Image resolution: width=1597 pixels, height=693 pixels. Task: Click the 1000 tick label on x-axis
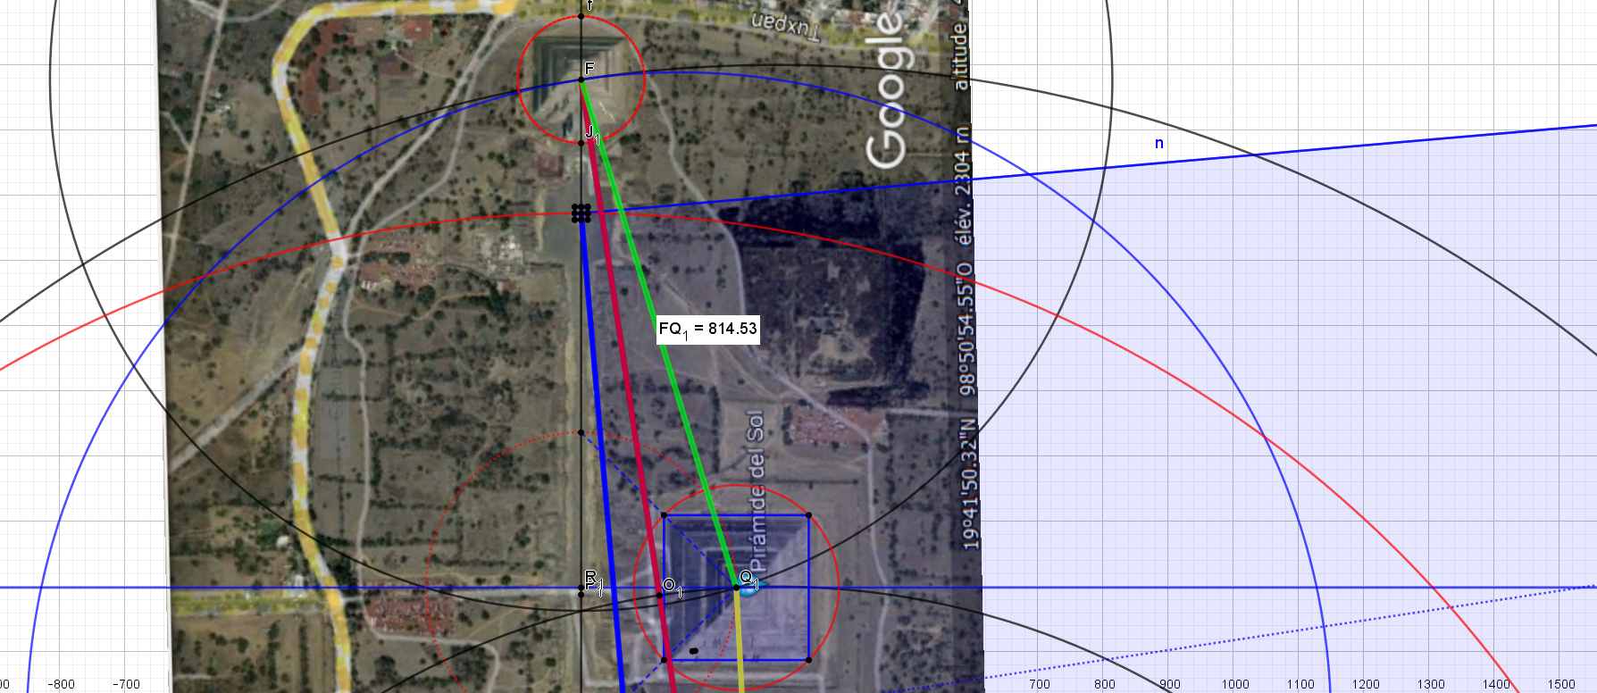[1235, 684]
